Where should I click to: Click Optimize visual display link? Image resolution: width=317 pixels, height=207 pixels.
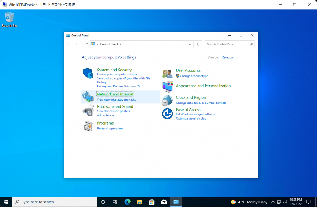coord(191,118)
